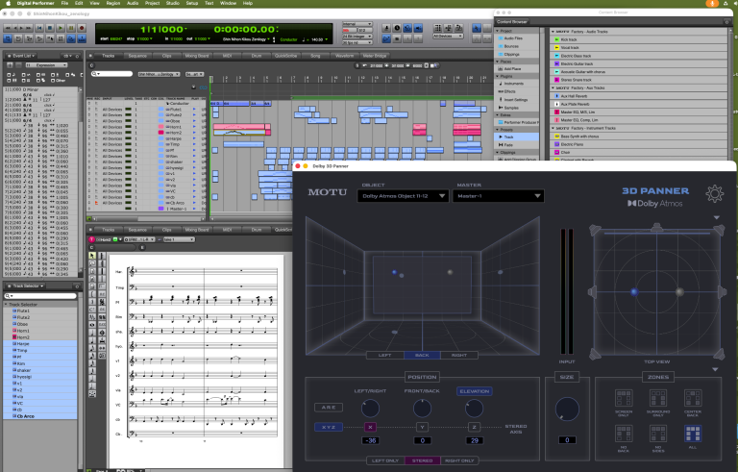Open the Track Selector dropdown
Viewport: 738px width, 472px height.
coord(27,286)
